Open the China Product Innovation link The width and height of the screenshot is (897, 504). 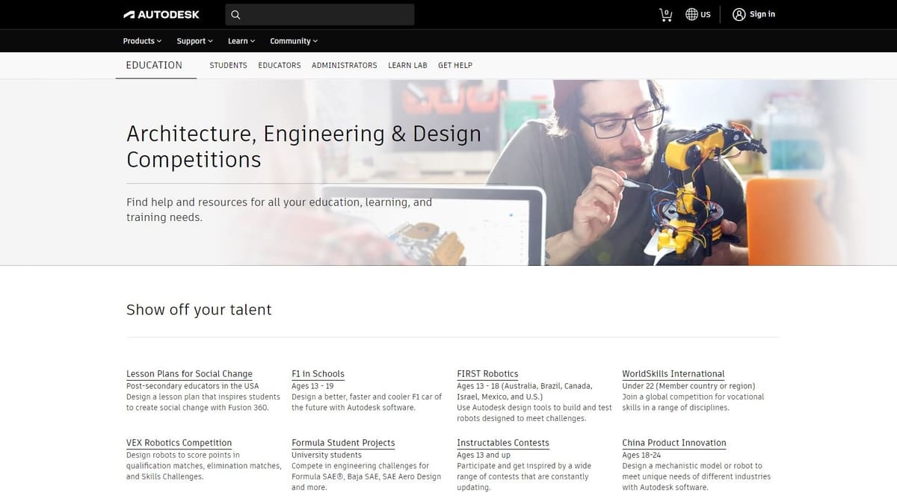point(674,443)
